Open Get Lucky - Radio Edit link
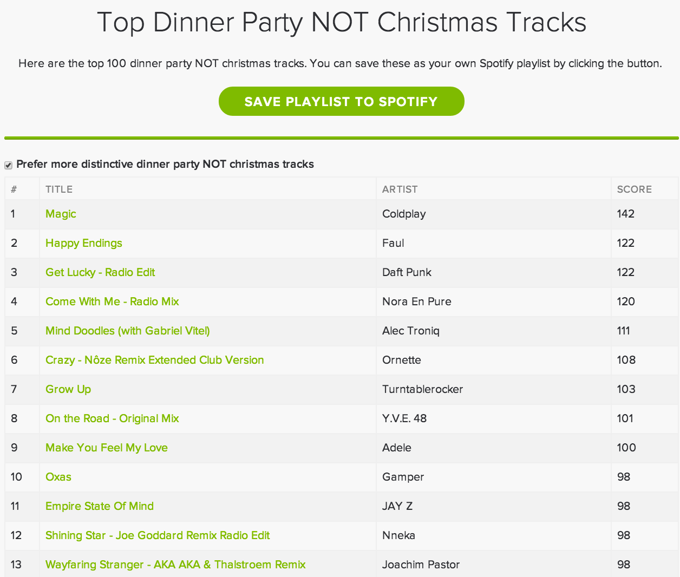 click(100, 272)
